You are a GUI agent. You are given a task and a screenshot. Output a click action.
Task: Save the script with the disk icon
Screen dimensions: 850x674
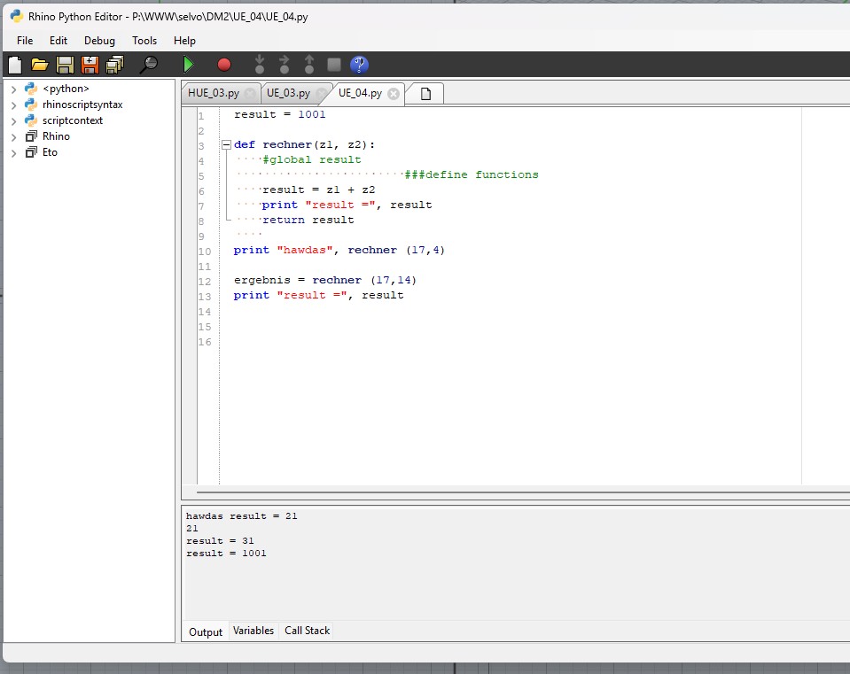[x=64, y=64]
